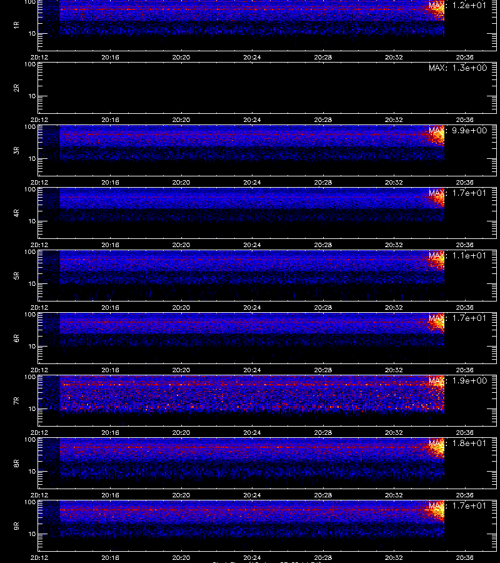Select the MAX: 9.9e+00 readout
The width and height of the screenshot is (500, 563).
pyautogui.click(x=457, y=130)
